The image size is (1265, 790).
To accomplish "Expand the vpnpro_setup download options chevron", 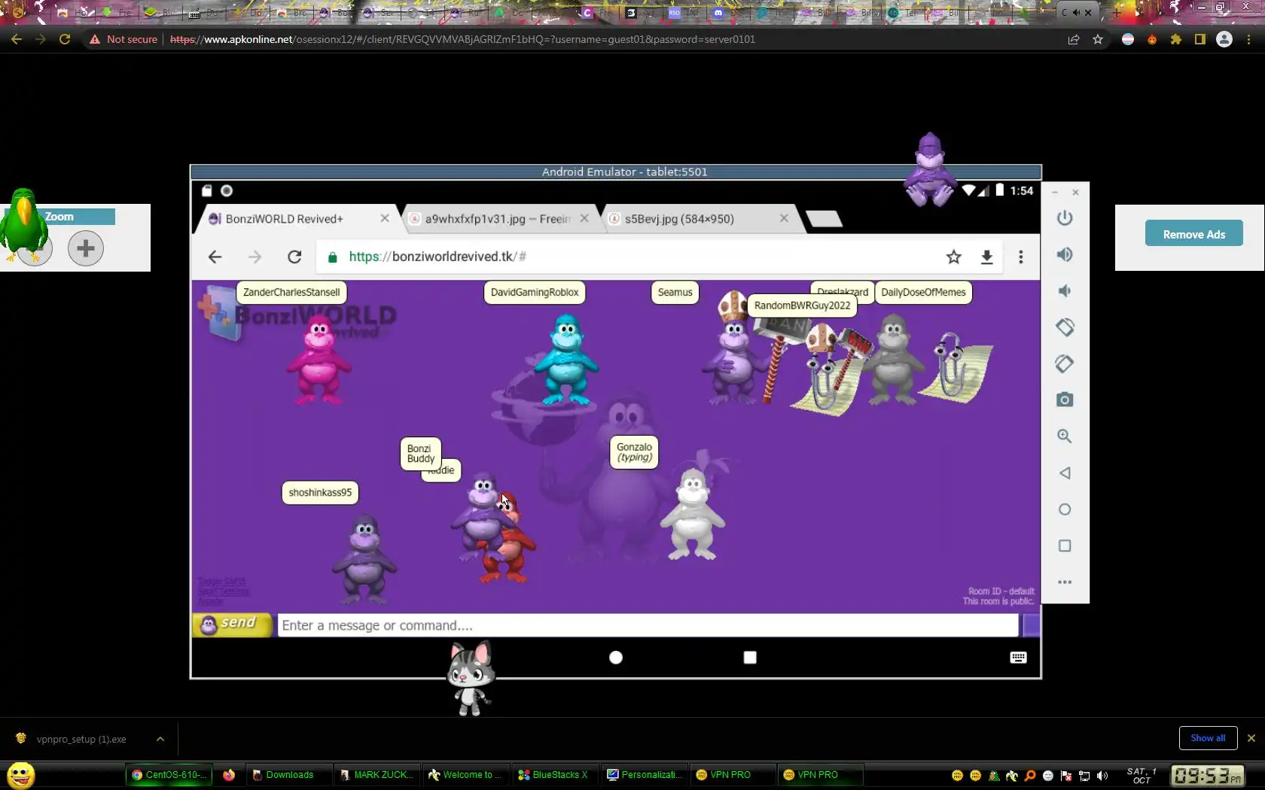I will pyautogui.click(x=160, y=740).
